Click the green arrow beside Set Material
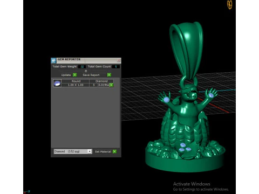 tap(114, 151)
